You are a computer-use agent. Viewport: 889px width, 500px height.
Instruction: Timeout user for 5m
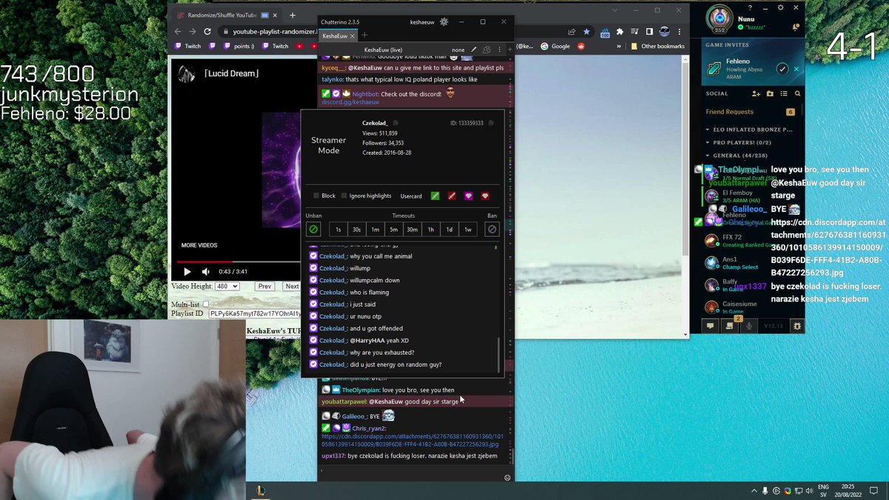393,230
